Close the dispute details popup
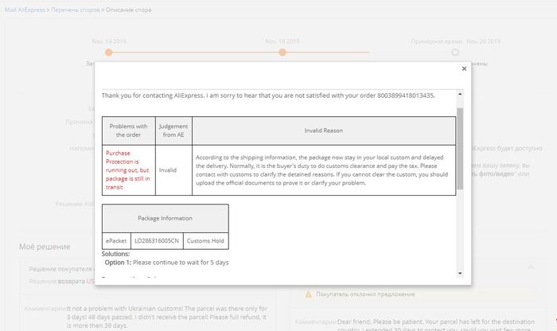This screenshot has width=557, height=331. click(x=464, y=69)
